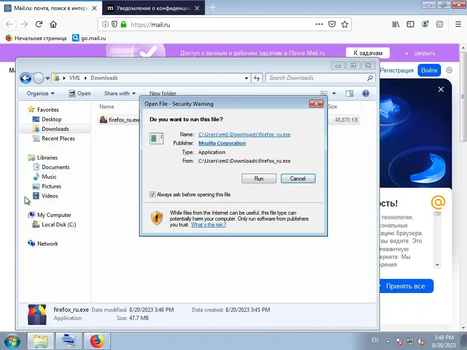Open recent pages dropdown arrow
The height and width of the screenshot is (350, 467).
click(47, 78)
